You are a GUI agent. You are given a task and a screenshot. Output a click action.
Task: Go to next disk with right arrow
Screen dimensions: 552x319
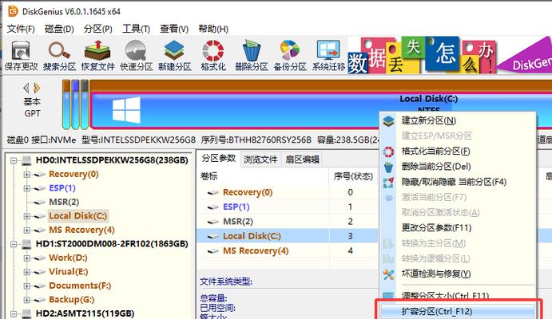tap(37, 88)
